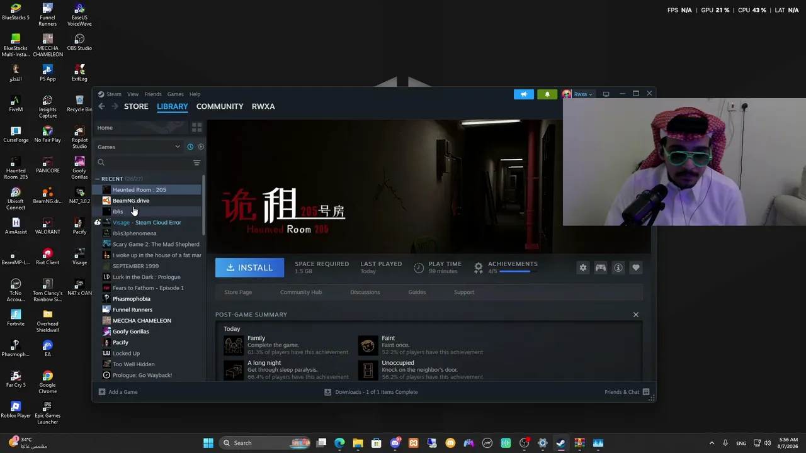Open Steam announcements megaphone button
Screen dimensions: 806x453
523,94
